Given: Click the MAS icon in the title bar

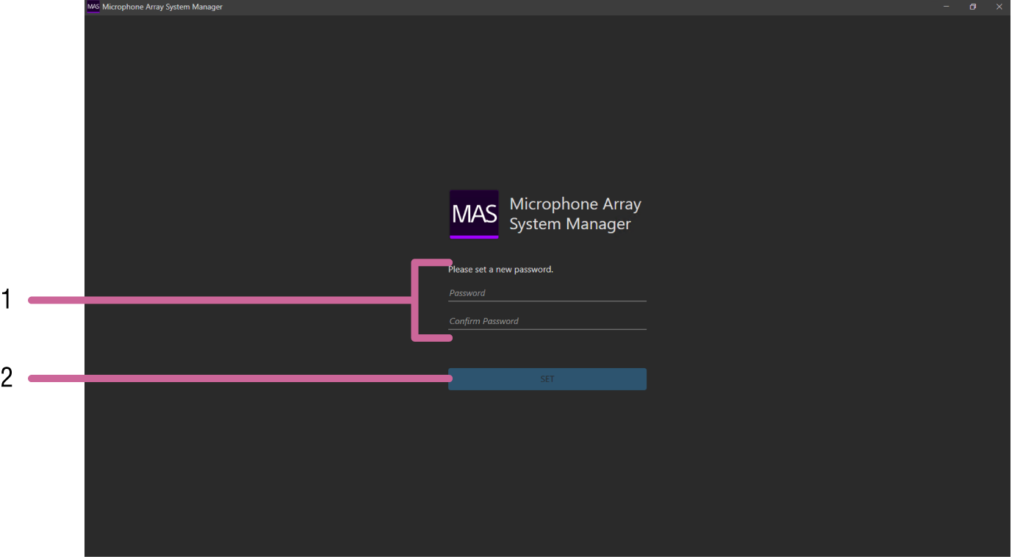Looking at the screenshot, I should 93,7.
